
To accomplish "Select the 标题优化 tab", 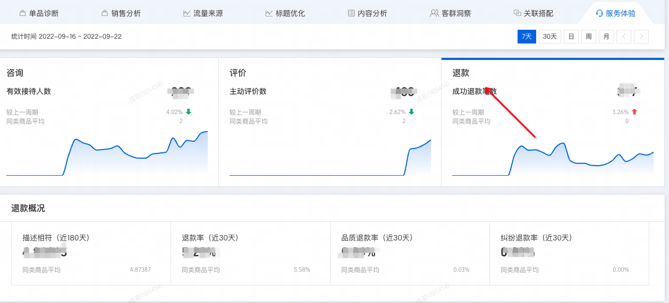I will pyautogui.click(x=285, y=13).
